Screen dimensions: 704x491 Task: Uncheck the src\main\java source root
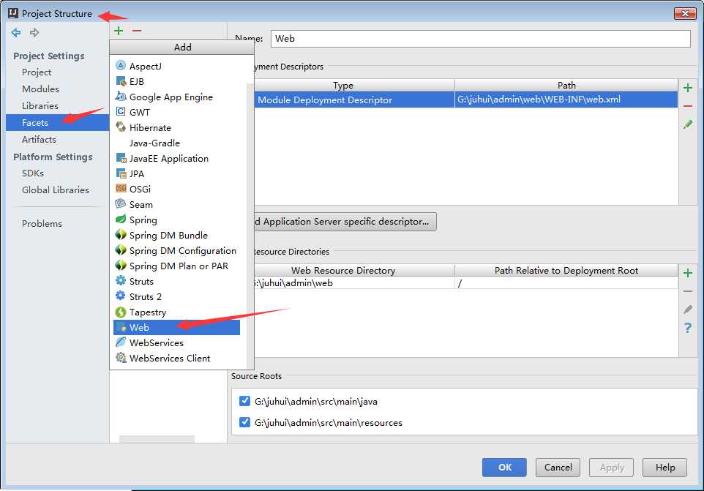click(244, 401)
